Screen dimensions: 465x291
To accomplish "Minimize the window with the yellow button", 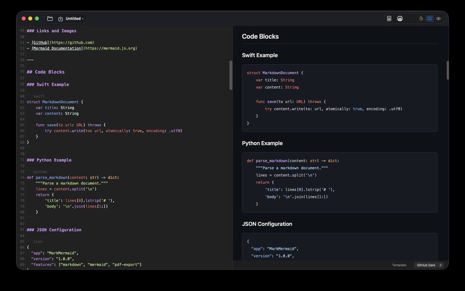I will coord(30,19).
